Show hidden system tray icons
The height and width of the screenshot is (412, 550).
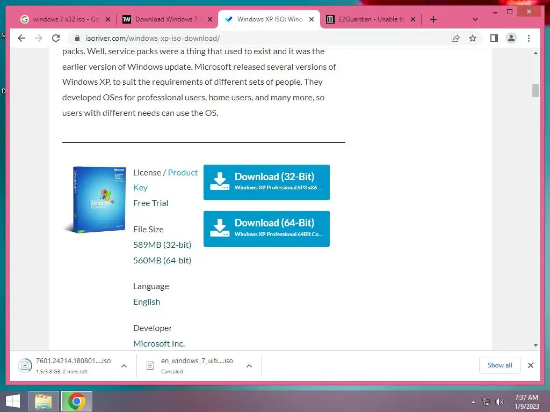[x=474, y=402]
